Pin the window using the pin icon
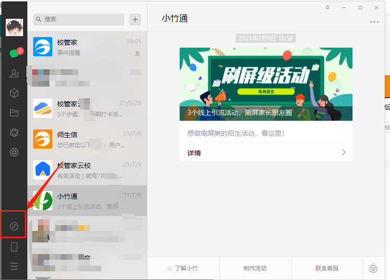Viewport: 390px width, 280px height. coord(328,8)
